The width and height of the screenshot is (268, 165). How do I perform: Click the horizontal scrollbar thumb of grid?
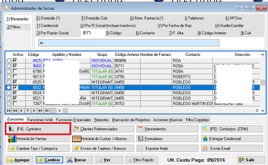click(65, 110)
